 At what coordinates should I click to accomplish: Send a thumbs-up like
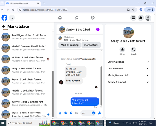tap(99, 113)
